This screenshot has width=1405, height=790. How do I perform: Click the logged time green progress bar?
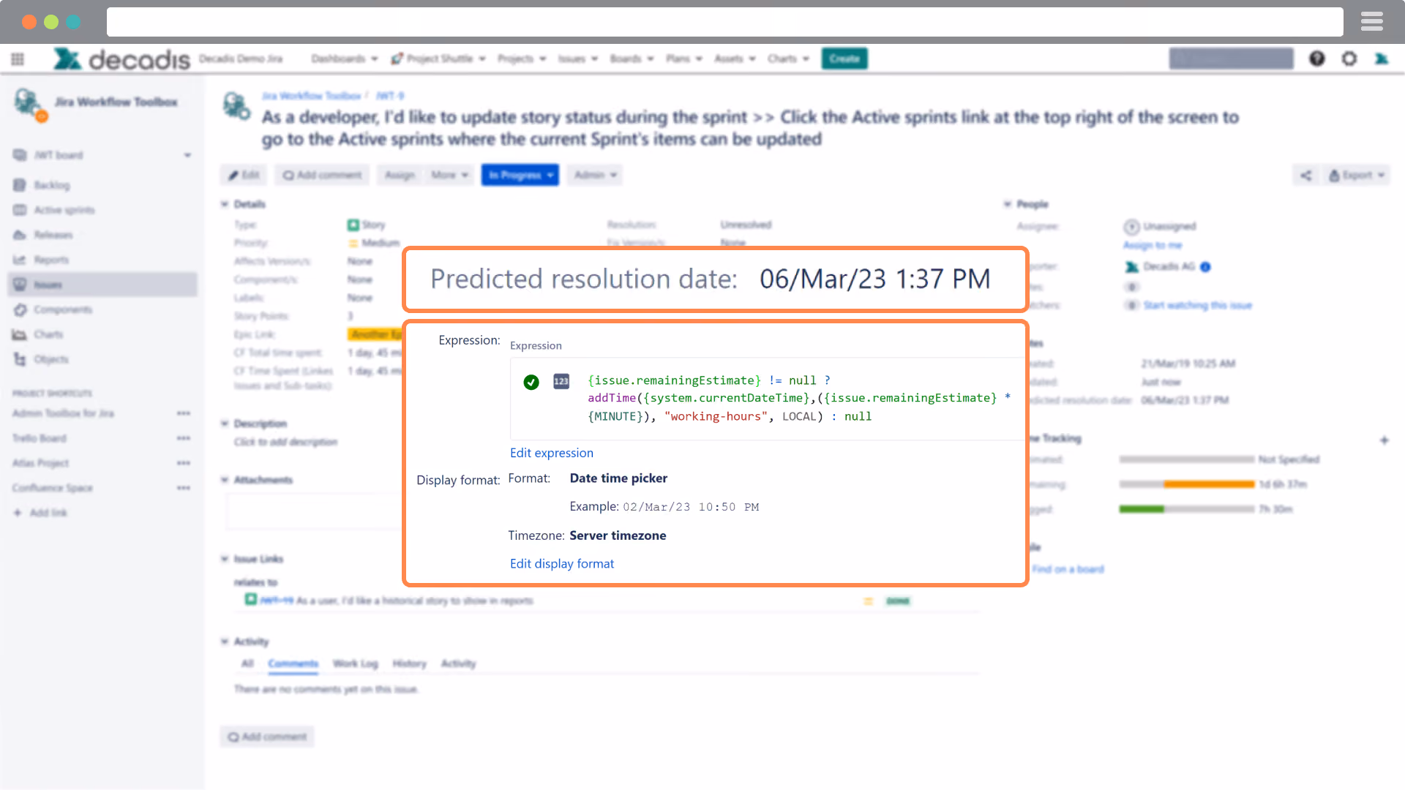[1142, 509]
